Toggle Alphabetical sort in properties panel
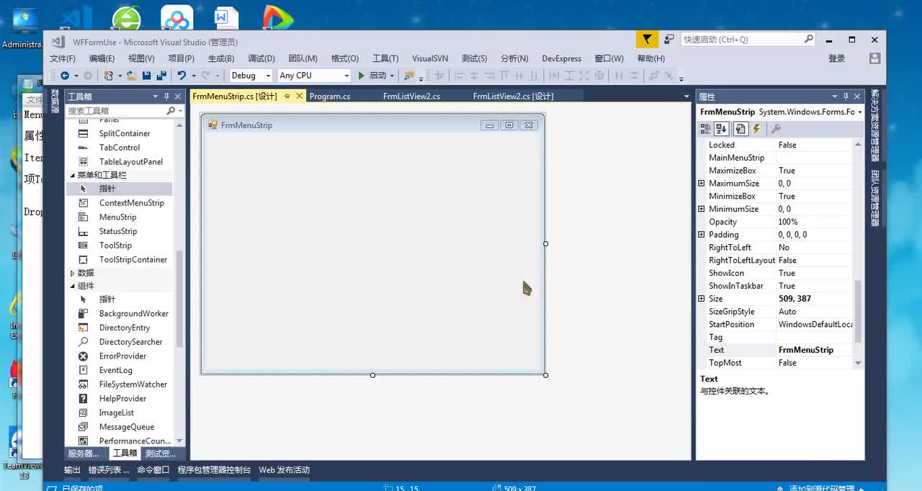Image resolution: width=922 pixels, height=491 pixels. click(x=721, y=129)
